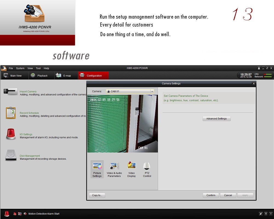Click the CAM 01 live preview image
Viewport: 274px width, 219px height.
(x=122, y=124)
